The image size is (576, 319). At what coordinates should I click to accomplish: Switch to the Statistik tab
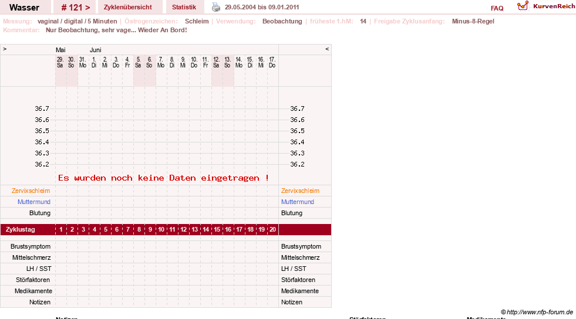click(184, 8)
